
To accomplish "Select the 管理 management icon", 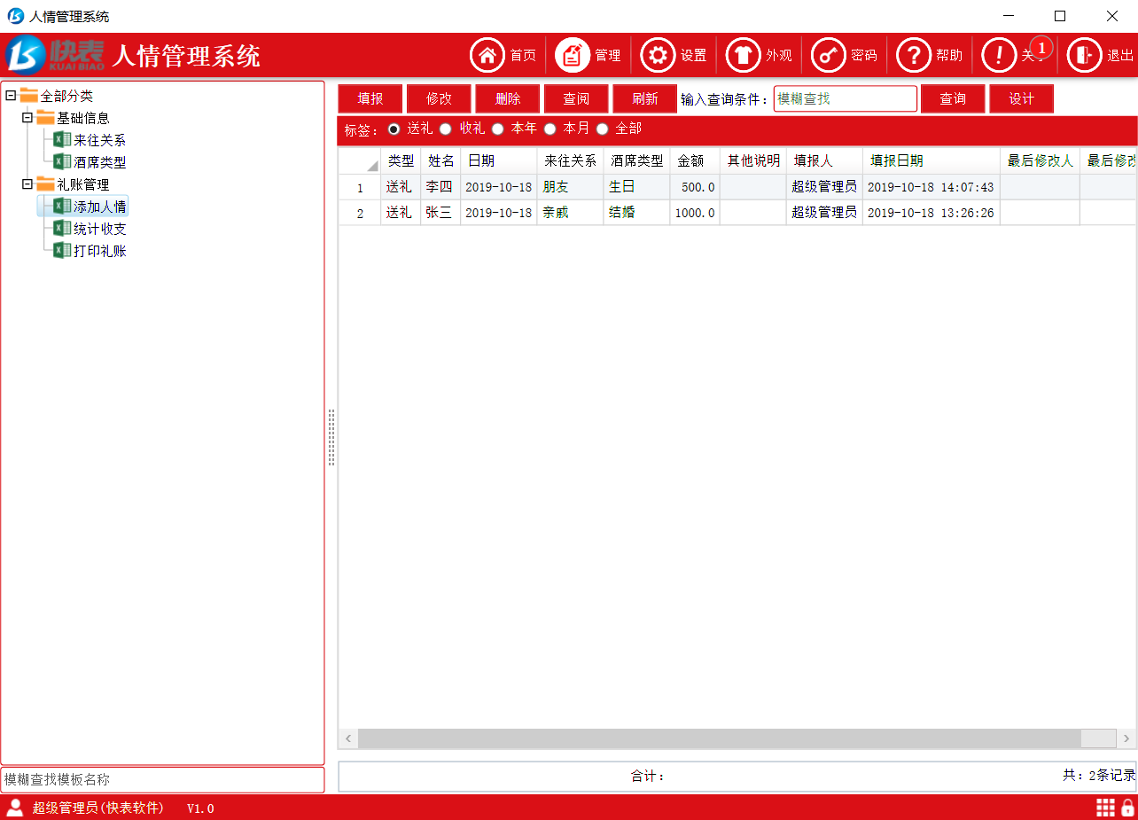I will point(571,55).
